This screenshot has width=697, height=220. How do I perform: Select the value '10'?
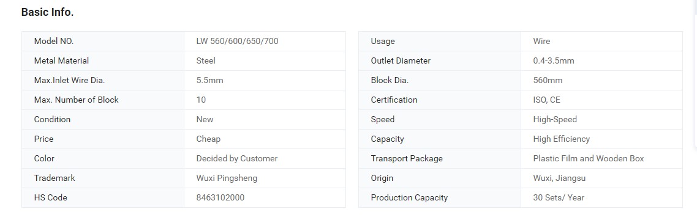pyautogui.click(x=201, y=100)
